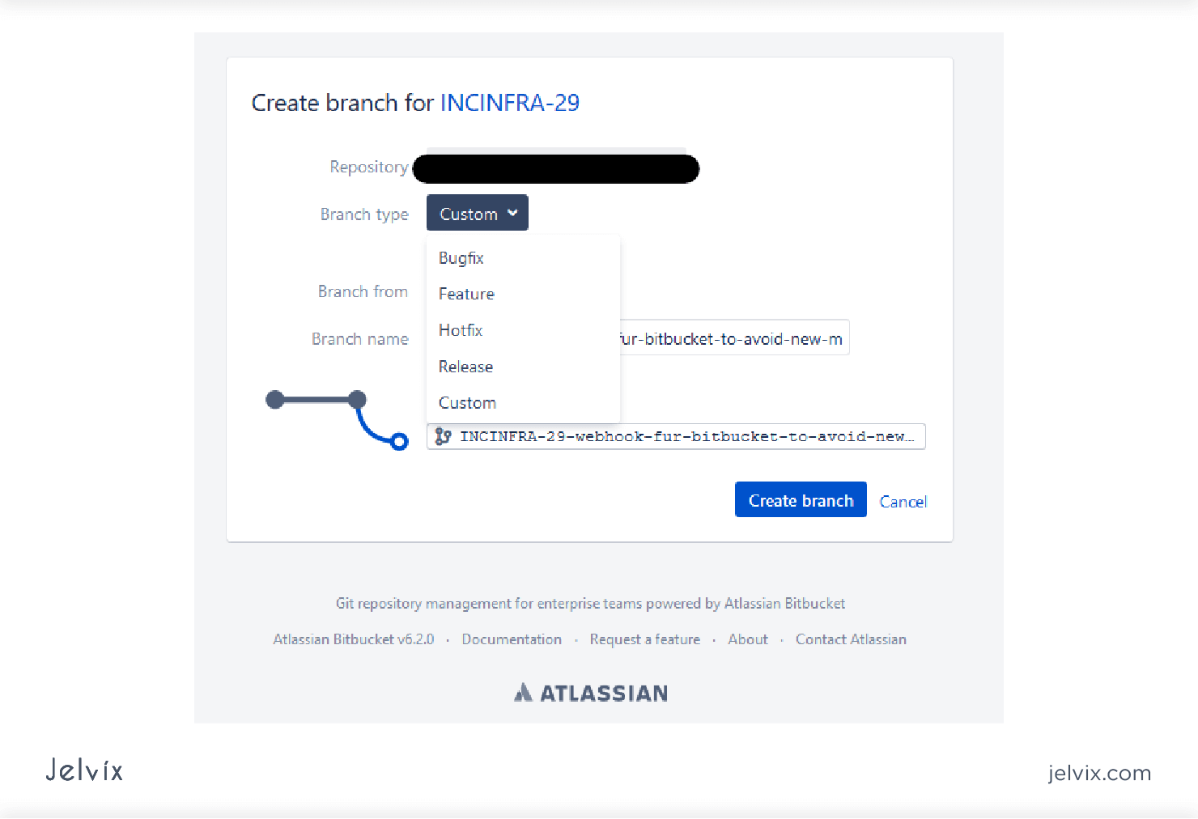Select Feature from the branch type list
The height and width of the screenshot is (819, 1198).
[x=466, y=294]
